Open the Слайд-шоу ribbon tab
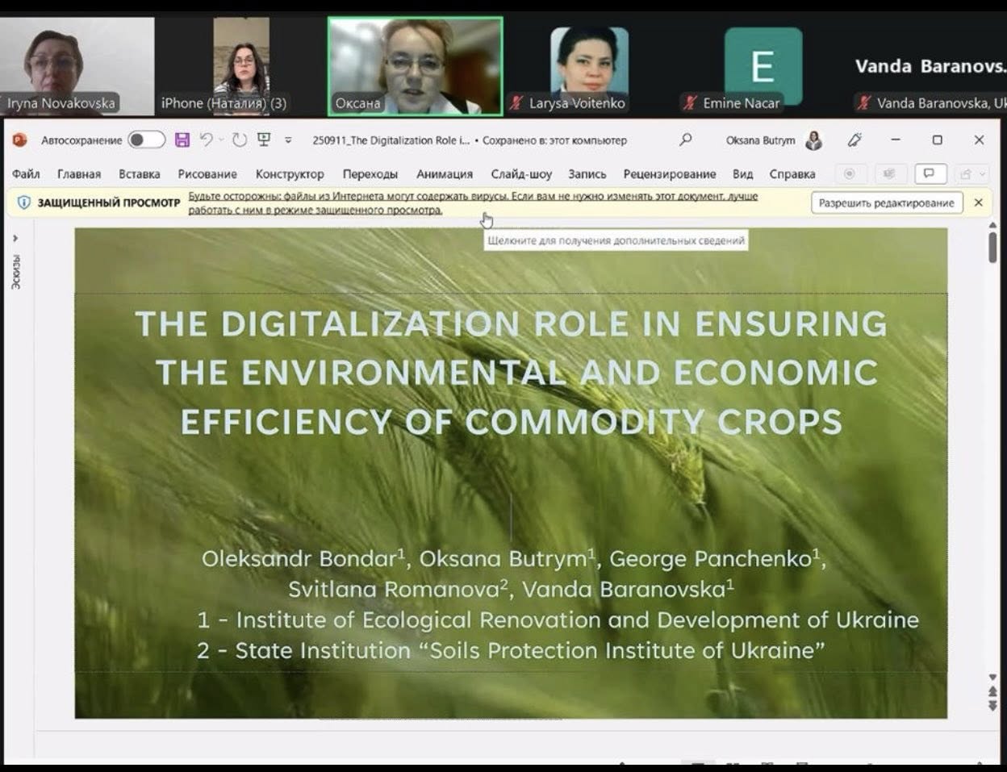Screen dimensions: 1007x772 [521, 174]
